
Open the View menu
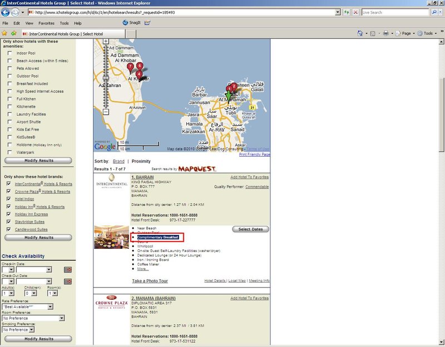coord(29,23)
